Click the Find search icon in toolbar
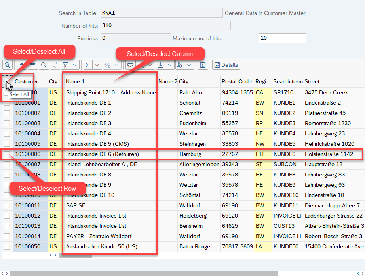This screenshot has height=276, width=365. click(x=44, y=65)
